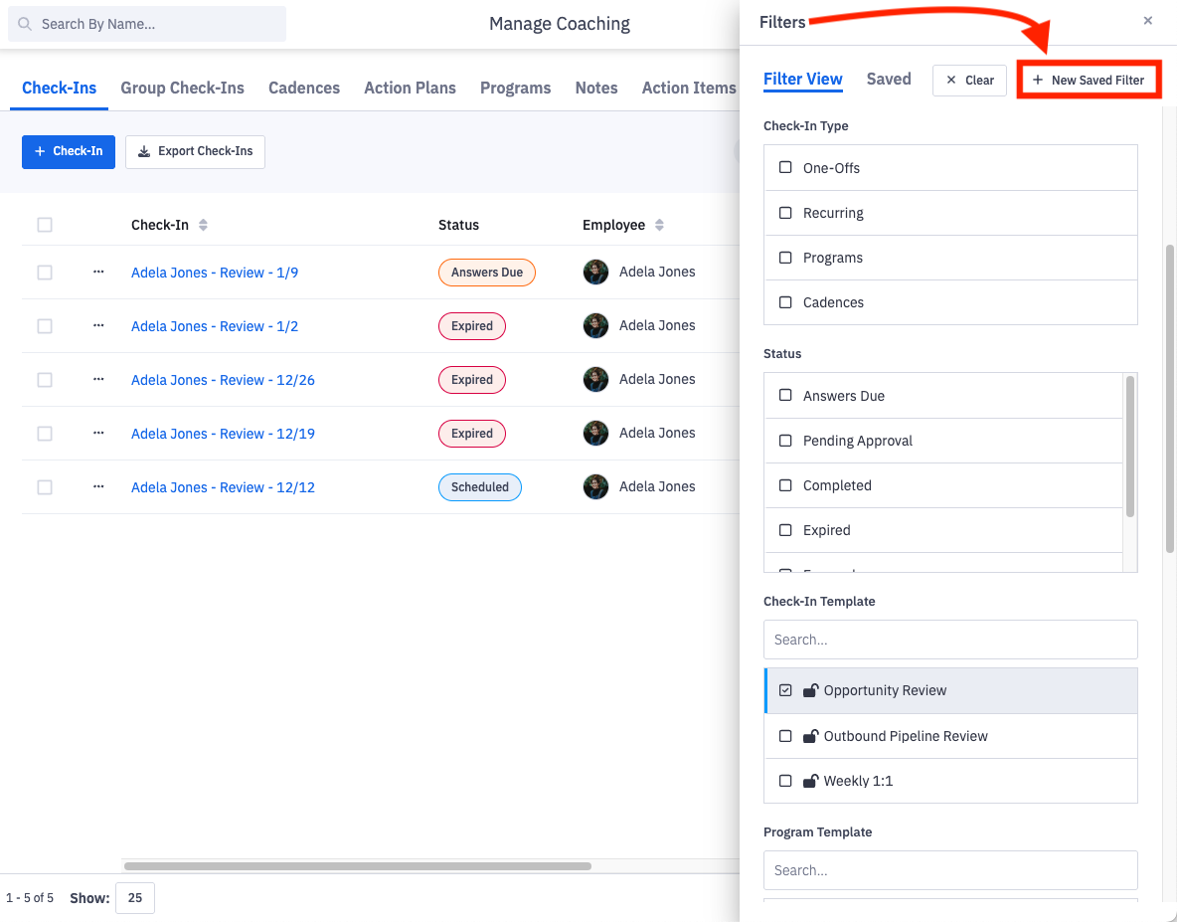Screen dimensions: 1177x922
Task: Select the Adela Jones Review 1/9 row checkbox
Action: tap(45, 273)
